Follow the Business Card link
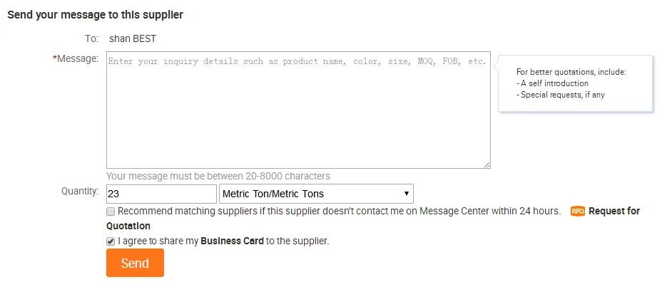Viewport: 672px width, 287px height. [232, 241]
